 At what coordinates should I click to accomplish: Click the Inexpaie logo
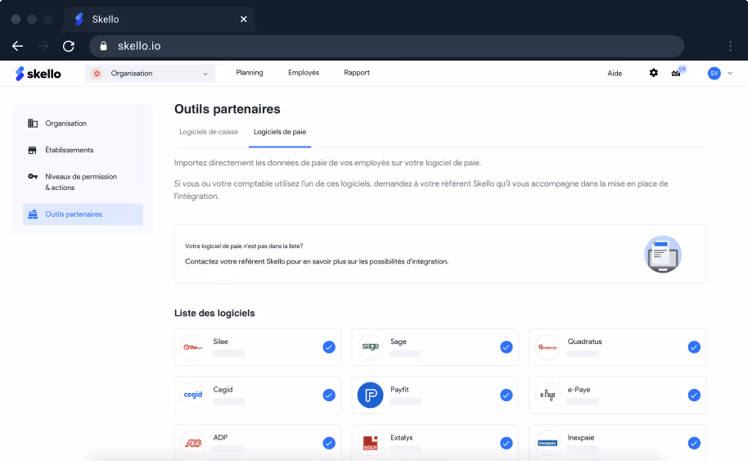tap(547, 443)
